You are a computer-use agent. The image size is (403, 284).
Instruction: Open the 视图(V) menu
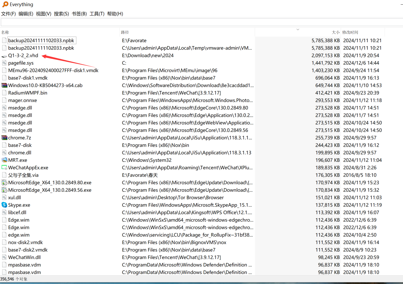click(43, 14)
